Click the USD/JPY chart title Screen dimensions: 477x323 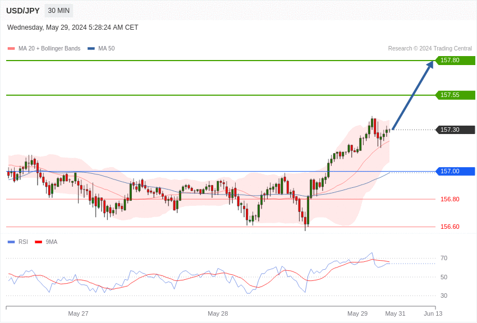pyautogui.click(x=23, y=11)
